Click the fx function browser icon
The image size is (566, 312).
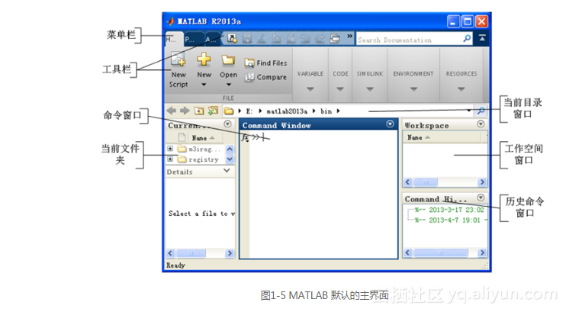245,137
